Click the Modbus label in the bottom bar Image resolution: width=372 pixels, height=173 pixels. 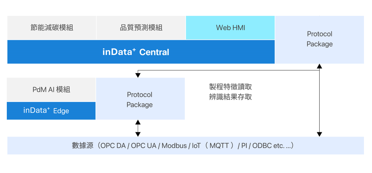(x=174, y=146)
